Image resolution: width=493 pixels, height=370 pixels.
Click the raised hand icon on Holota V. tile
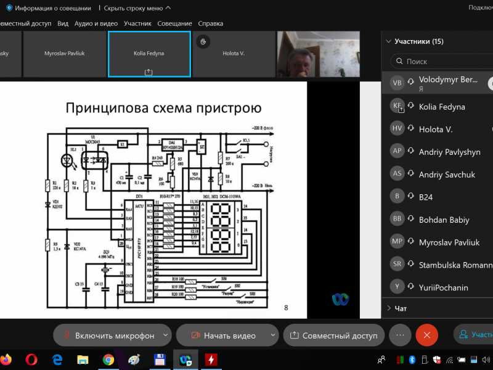point(203,41)
